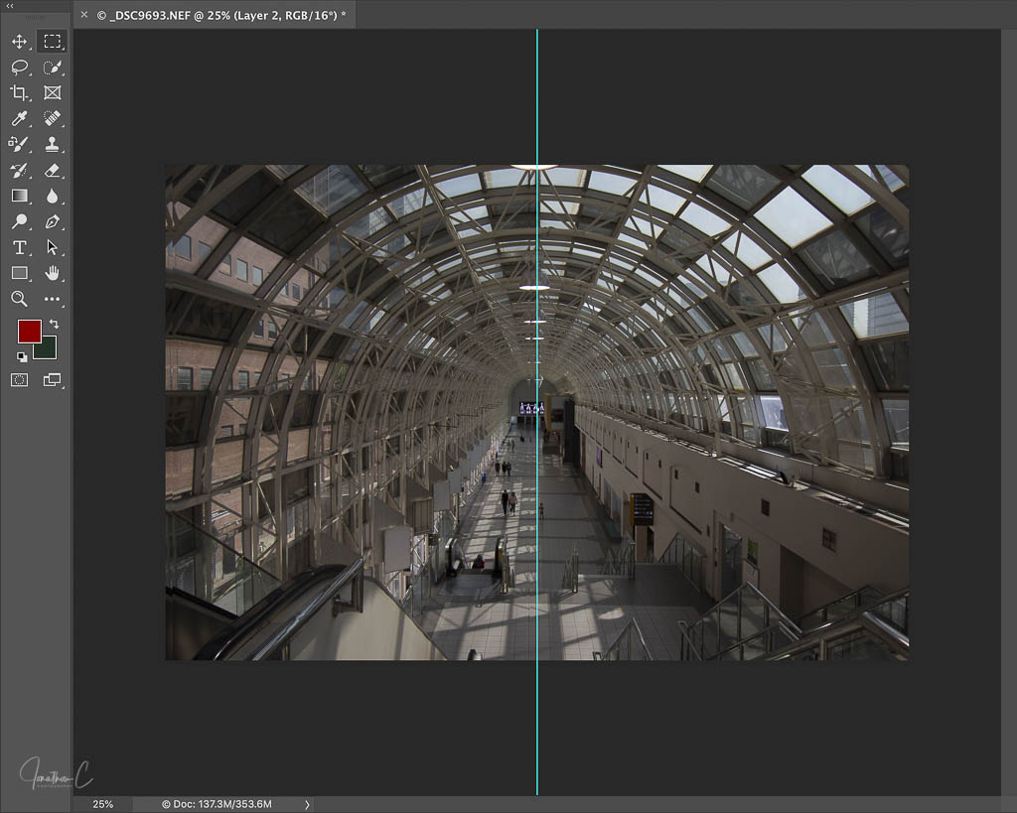Select the Eyedropper tool

[x=19, y=119]
